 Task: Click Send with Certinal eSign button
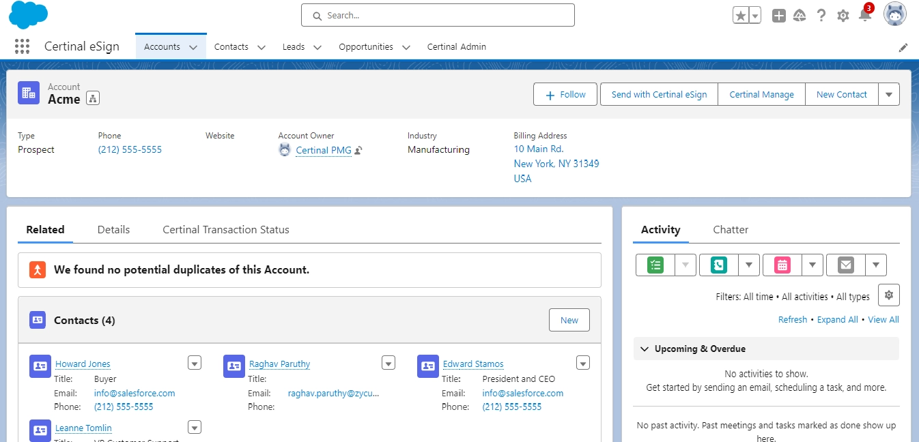(x=659, y=94)
